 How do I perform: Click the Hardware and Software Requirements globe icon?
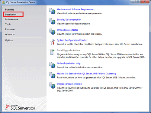coord(52,11)
